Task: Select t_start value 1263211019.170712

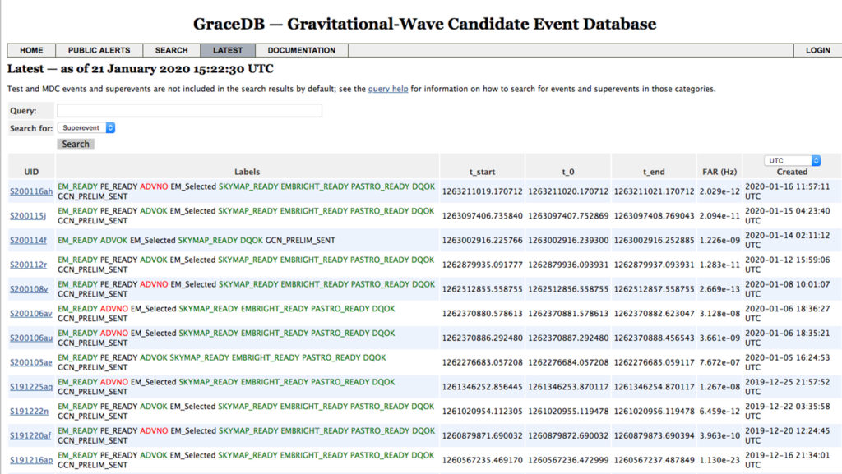Action: 482,191
